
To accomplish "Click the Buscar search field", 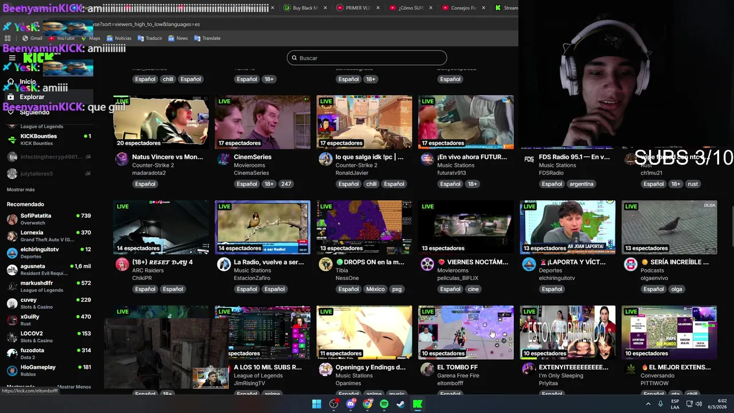I will tap(366, 58).
